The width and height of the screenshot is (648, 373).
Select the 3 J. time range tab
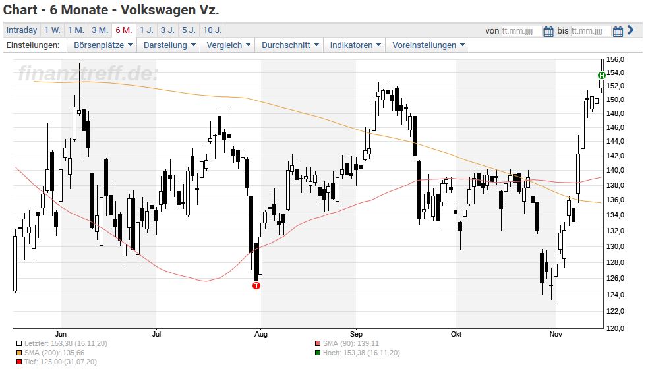click(x=168, y=30)
